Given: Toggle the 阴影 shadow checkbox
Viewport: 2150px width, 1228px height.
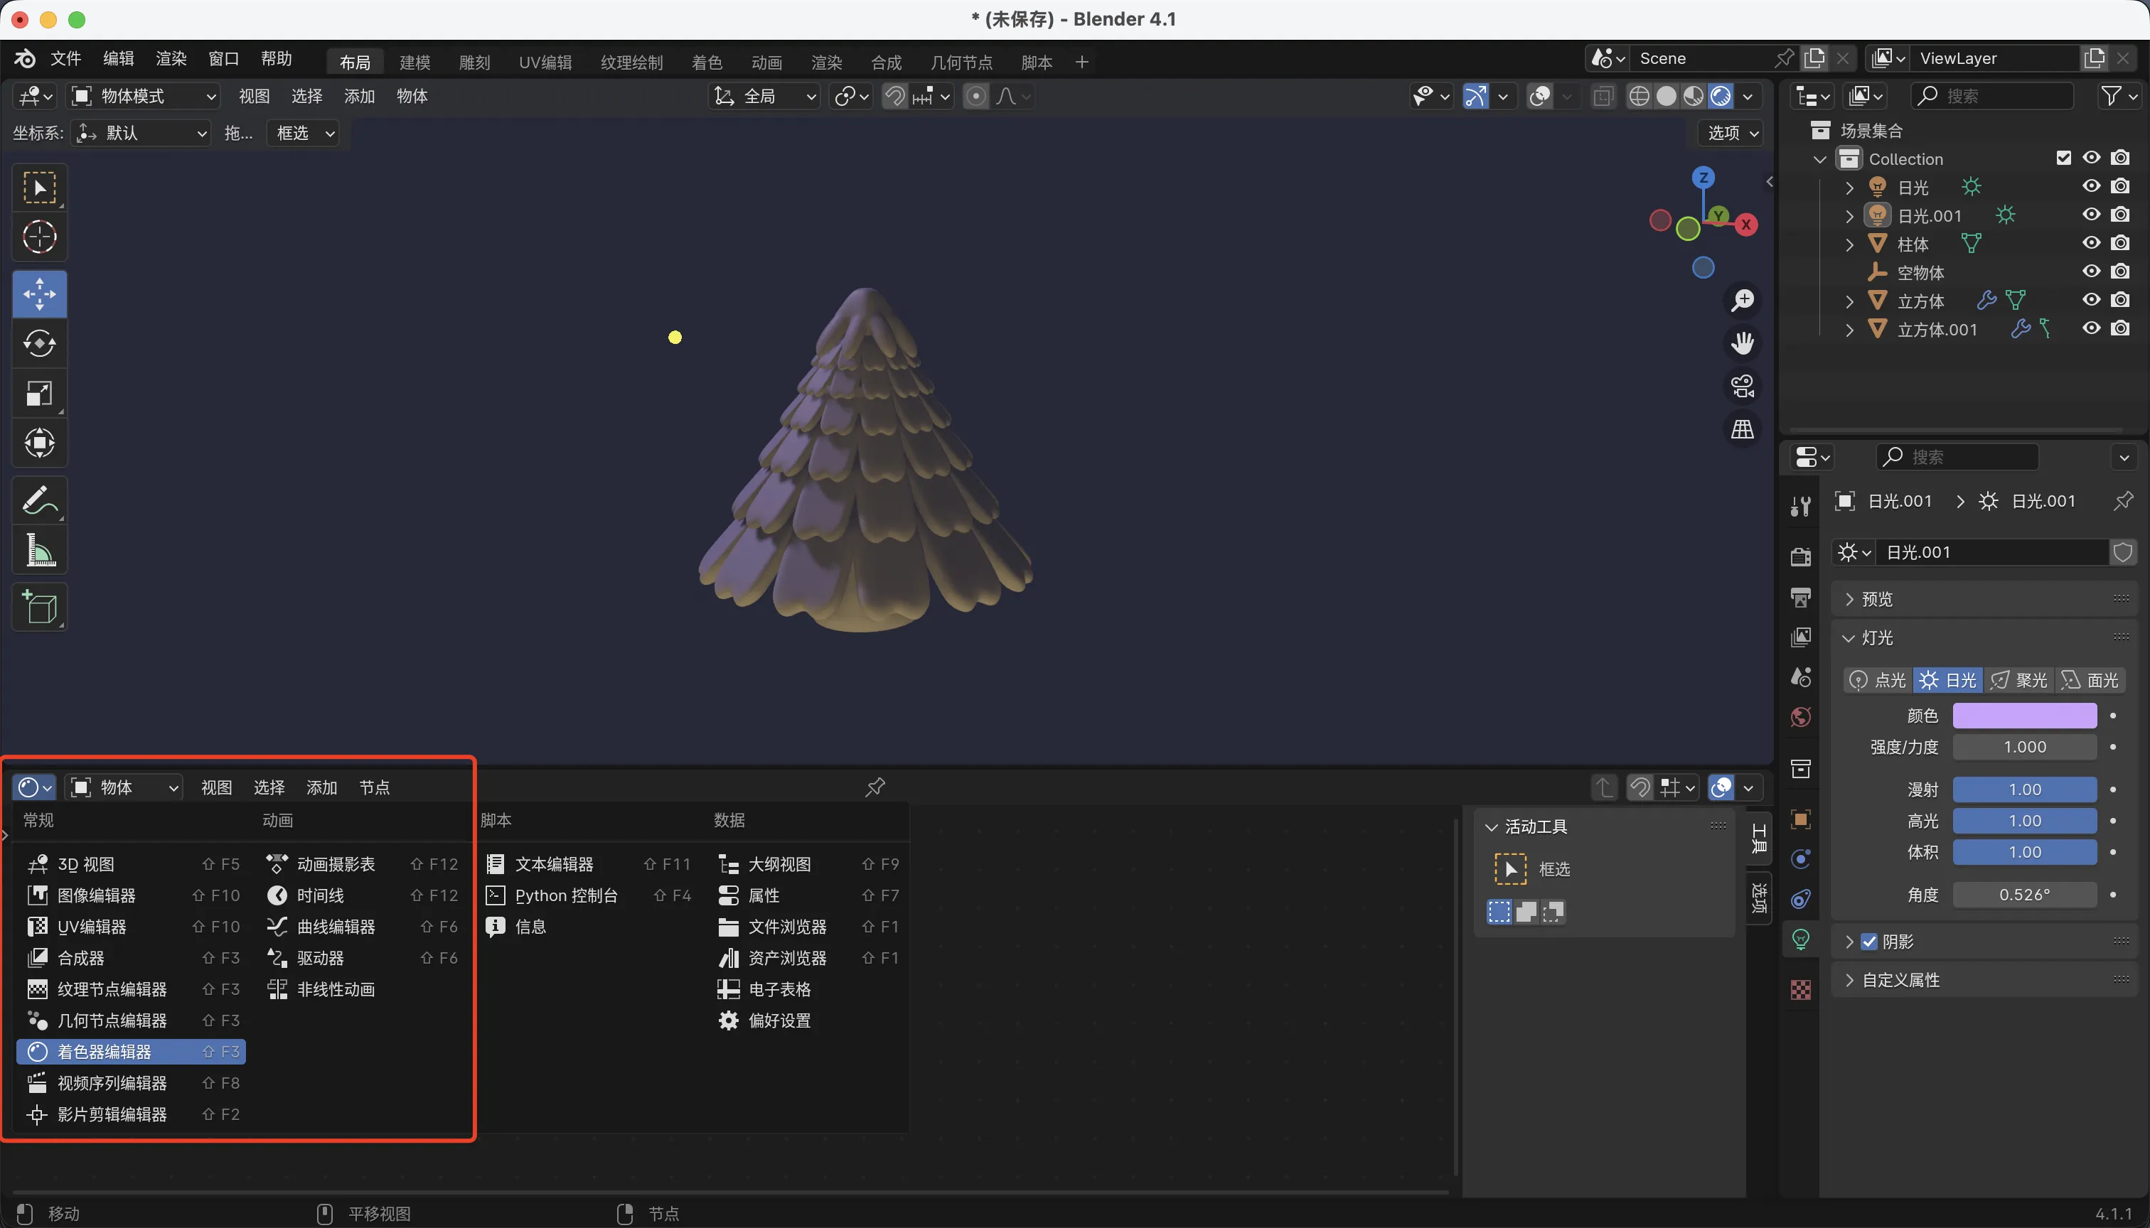Looking at the screenshot, I should pos(1870,941).
